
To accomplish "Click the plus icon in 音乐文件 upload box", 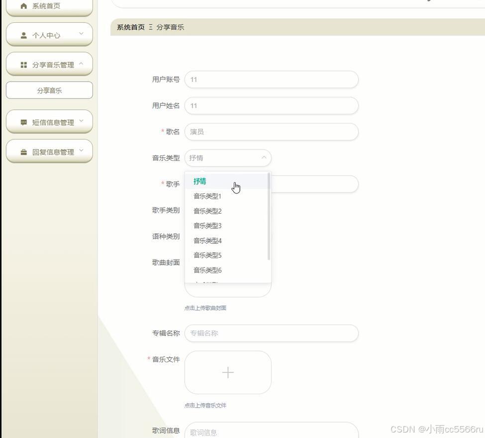I will (x=228, y=372).
